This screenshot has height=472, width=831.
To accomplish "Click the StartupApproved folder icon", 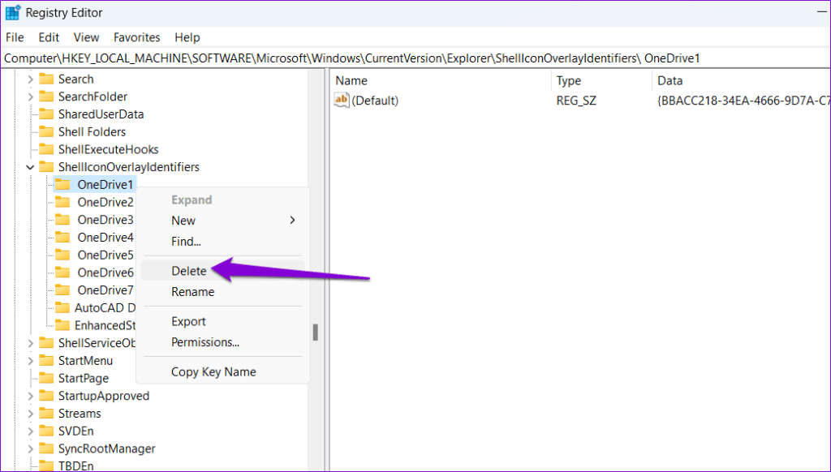I will (x=46, y=396).
